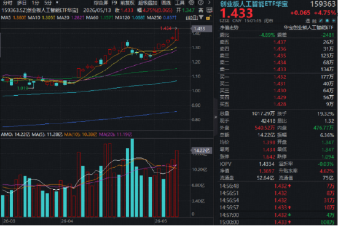Image resolution: width=338 pixels, height=226 pixels.
Task: Select the 卖三 ask price 1.435
Action: (x=280, y=56)
